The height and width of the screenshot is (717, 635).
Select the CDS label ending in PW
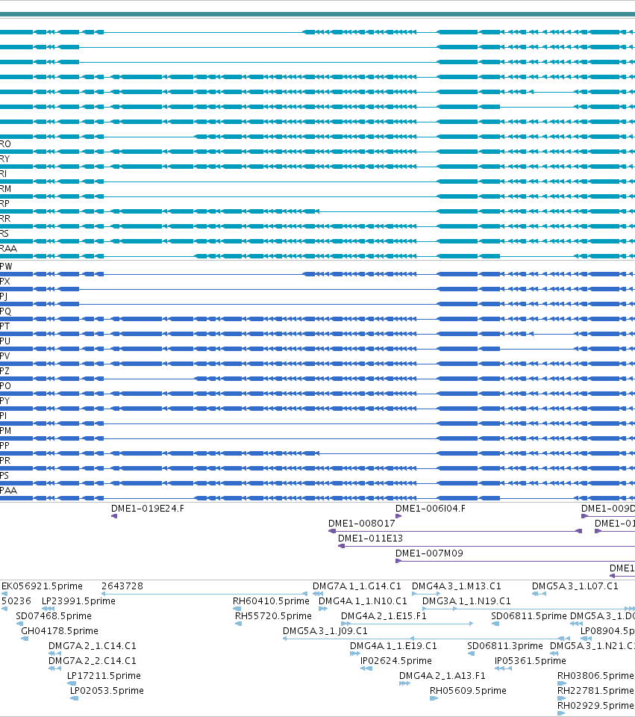click(x=6, y=267)
